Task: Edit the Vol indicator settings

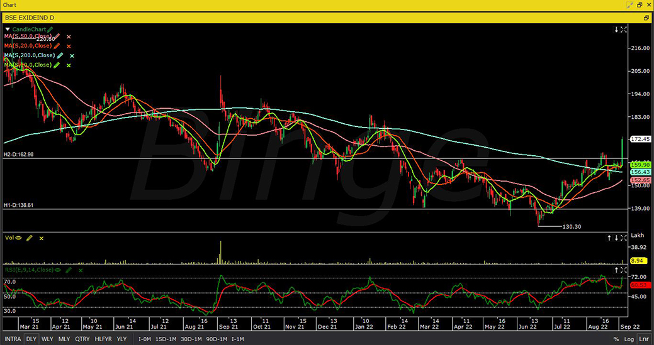Action: pos(29,238)
